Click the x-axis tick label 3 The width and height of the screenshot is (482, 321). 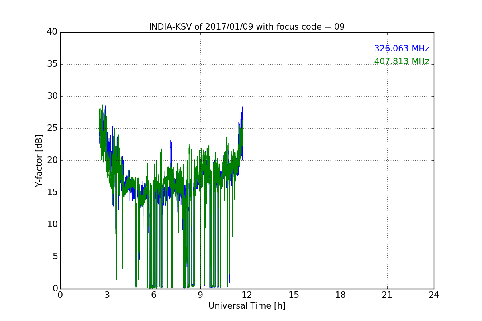pyautogui.click(x=107, y=295)
